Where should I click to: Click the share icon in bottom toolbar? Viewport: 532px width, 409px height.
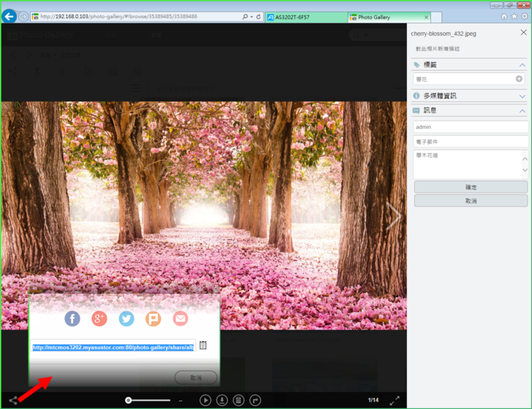(x=13, y=400)
